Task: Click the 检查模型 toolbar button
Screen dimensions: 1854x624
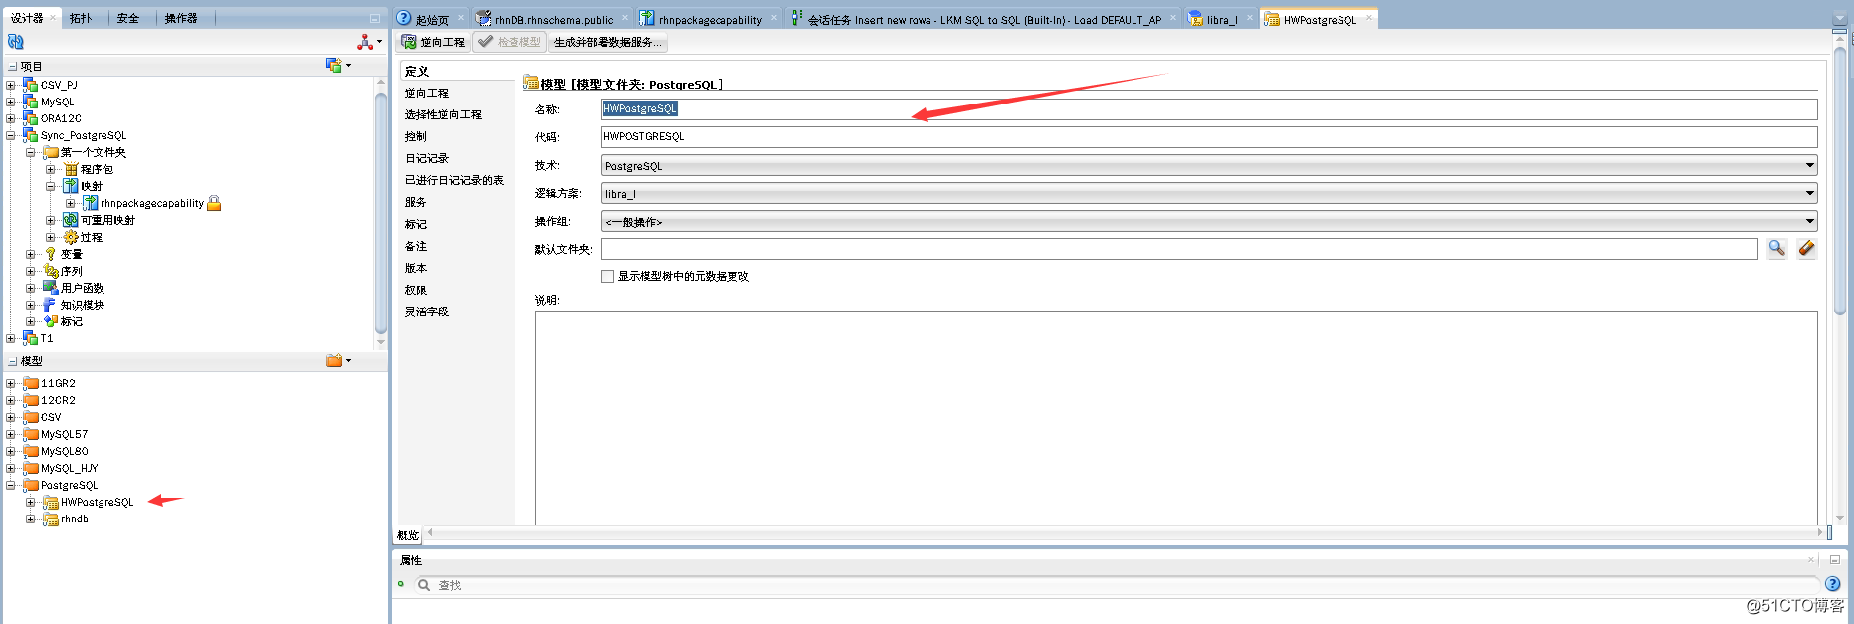Action: (511, 42)
